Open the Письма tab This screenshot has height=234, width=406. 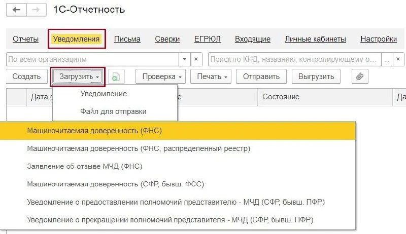pos(127,39)
